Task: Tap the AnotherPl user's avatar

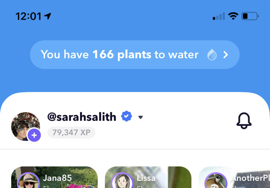Action: pos(216,181)
